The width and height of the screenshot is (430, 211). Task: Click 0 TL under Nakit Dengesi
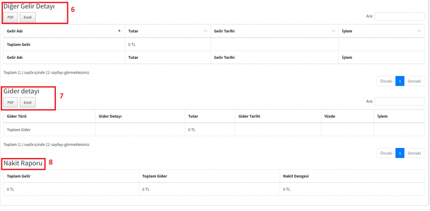(287, 190)
